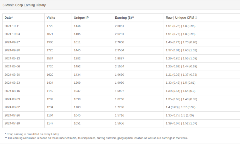
Task: Click earning value 2.7858
Action: pos(120,42)
